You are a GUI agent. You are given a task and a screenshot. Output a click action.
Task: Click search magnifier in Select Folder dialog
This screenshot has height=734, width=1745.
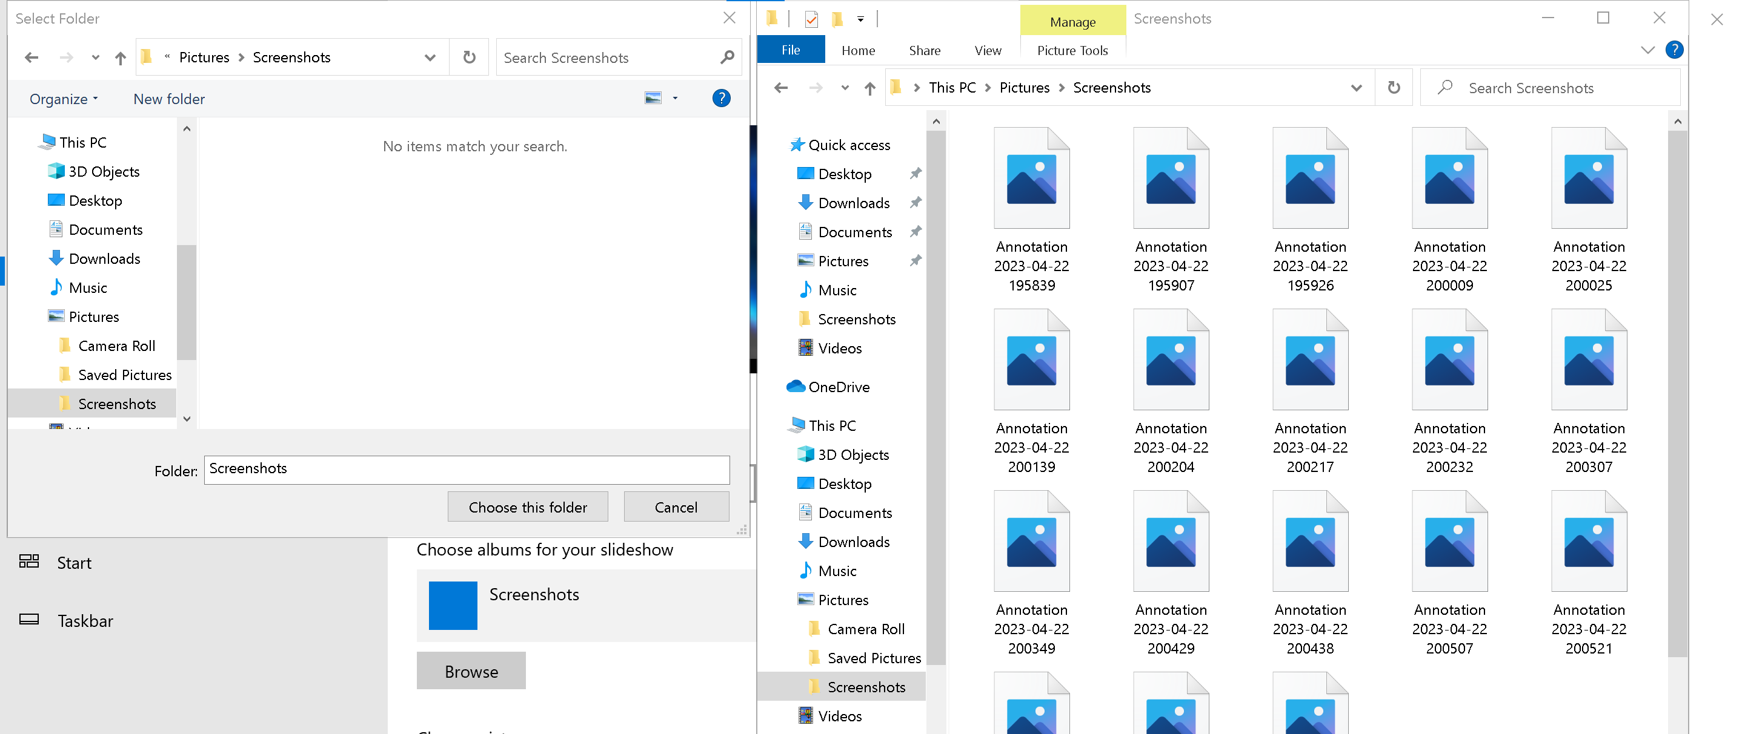(x=727, y=57)
